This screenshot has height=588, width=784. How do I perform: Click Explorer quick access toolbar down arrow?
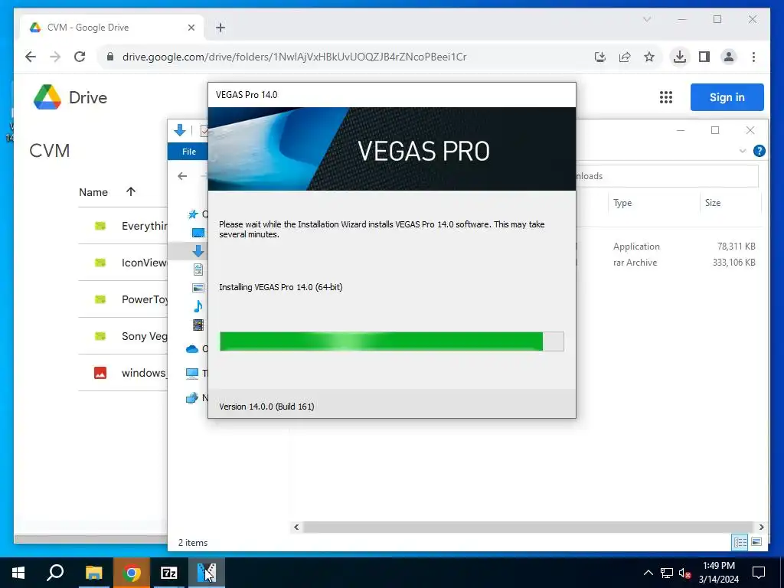179,131
